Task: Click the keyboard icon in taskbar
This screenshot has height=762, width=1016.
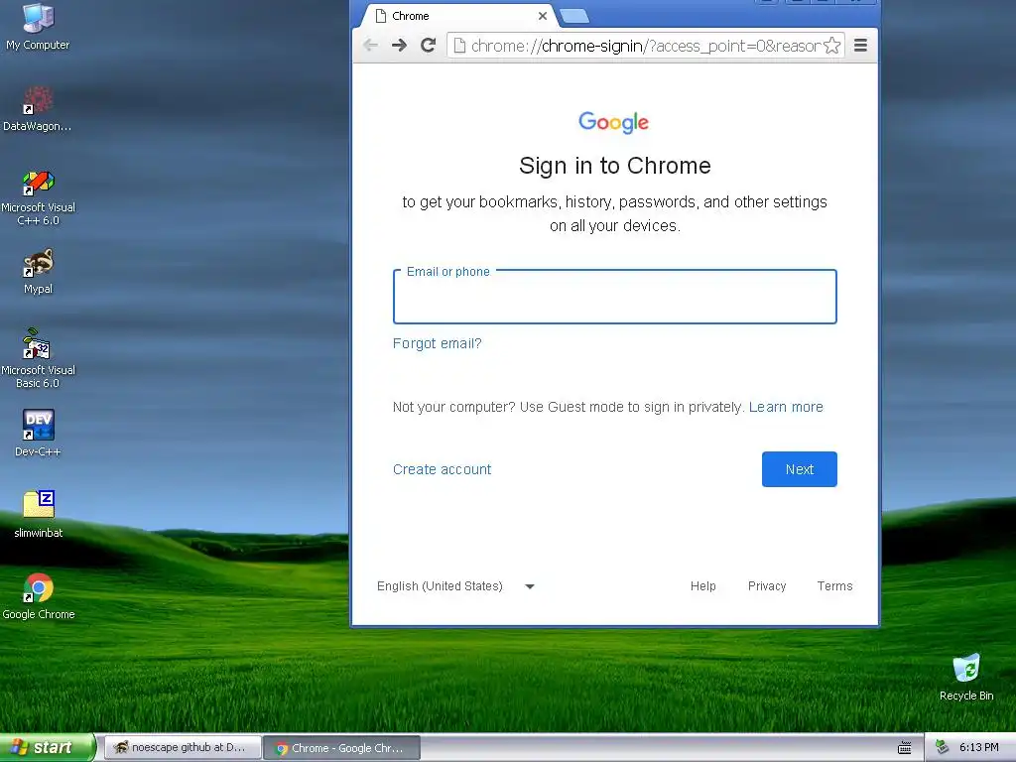Action: tap(905, 748)
